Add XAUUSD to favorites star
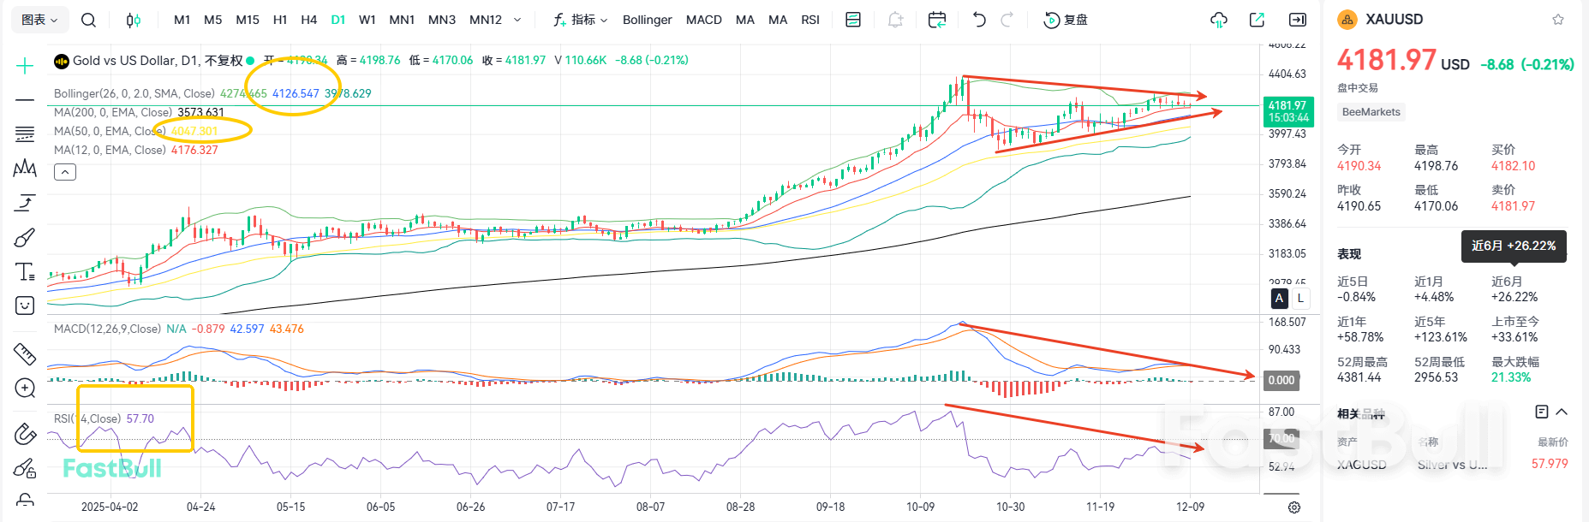 (1558, 20)
